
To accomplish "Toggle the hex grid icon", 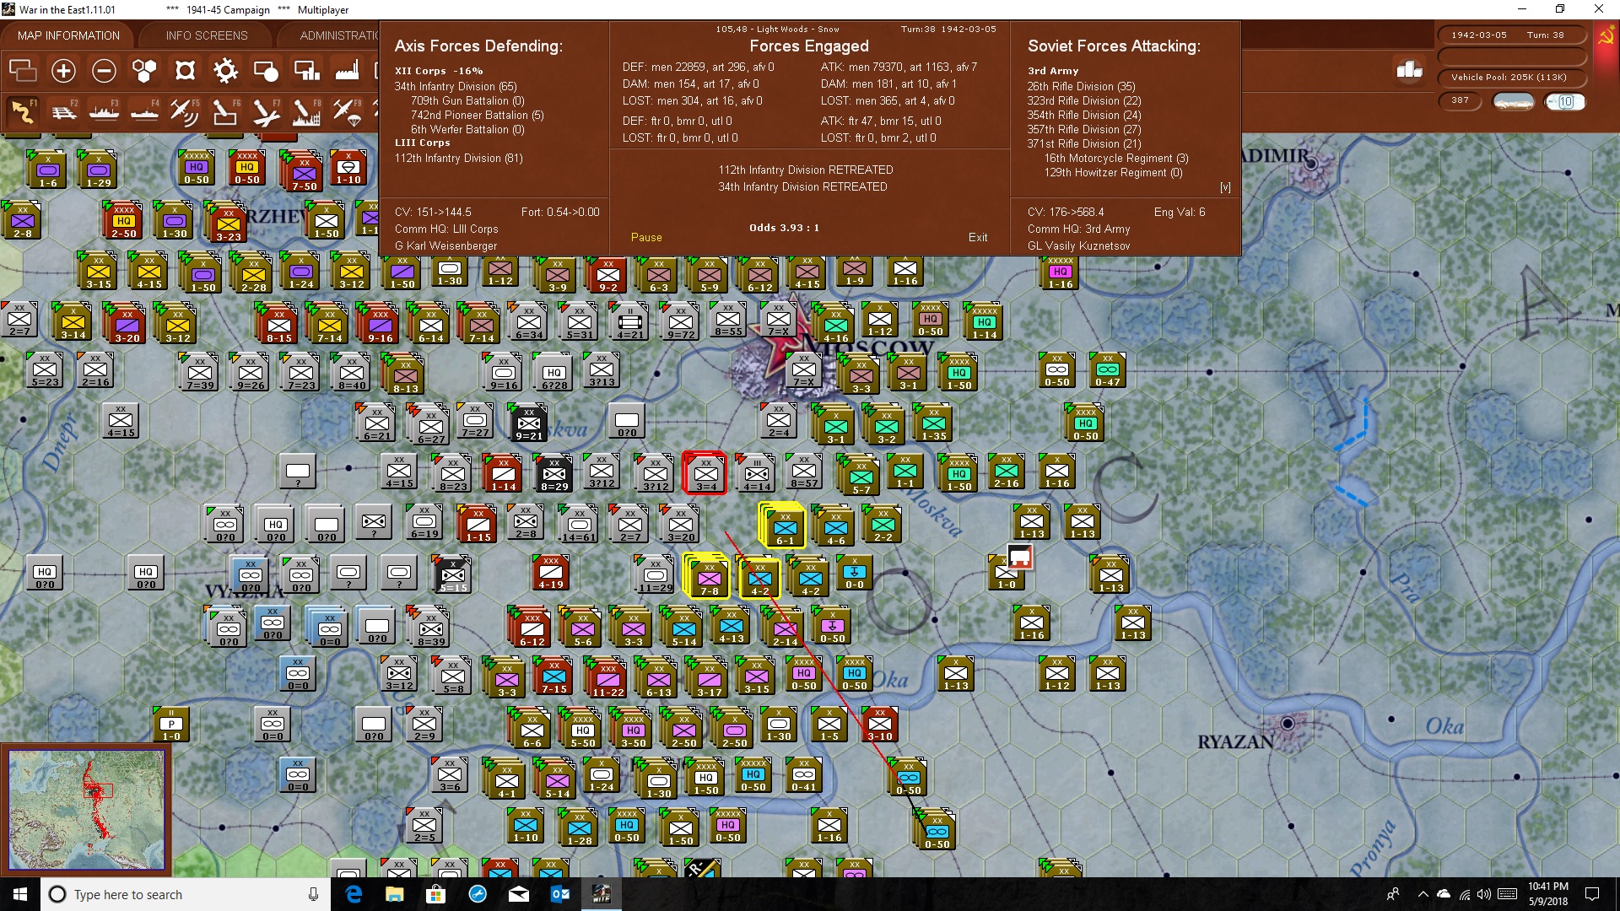I will [144, 71].
